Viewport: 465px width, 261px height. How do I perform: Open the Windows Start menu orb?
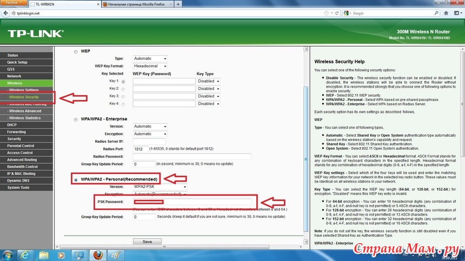pos(8,255)
